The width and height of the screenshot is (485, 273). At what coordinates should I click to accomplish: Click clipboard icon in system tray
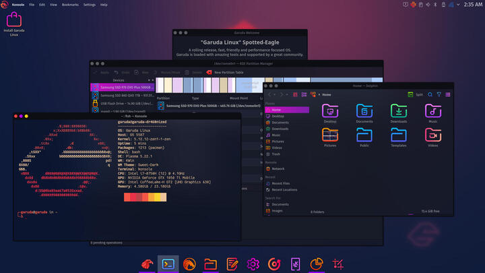(420, 5)
